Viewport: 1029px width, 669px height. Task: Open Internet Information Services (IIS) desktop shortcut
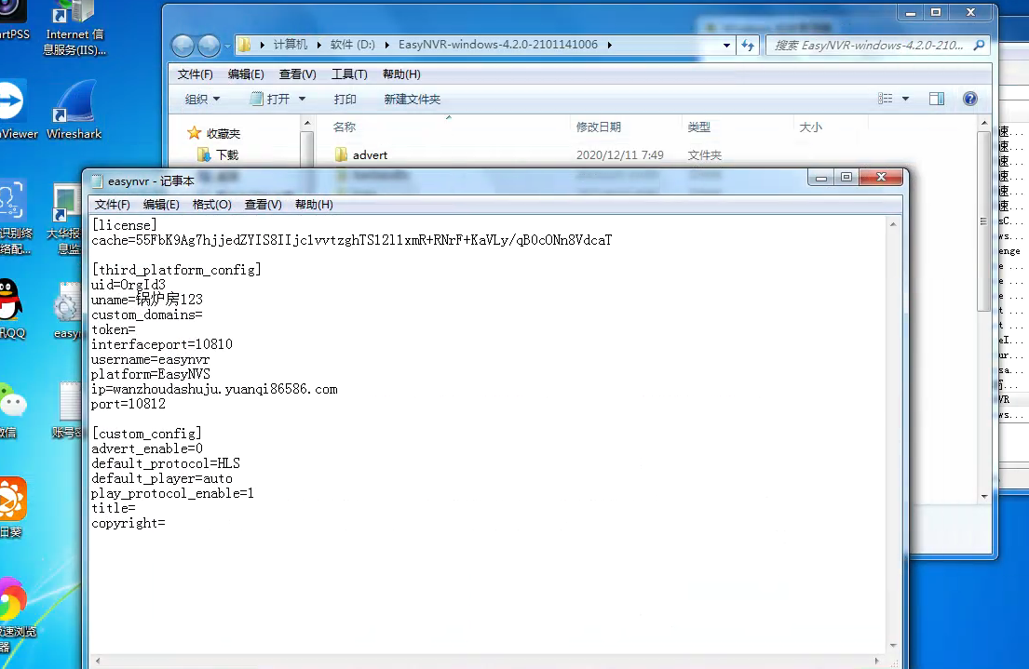pyautogui.click(x=74, y=28)
